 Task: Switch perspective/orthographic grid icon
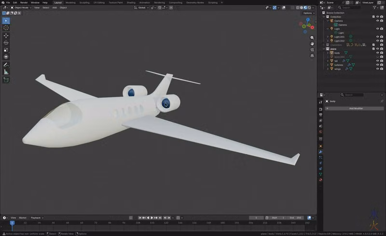tap(312, 56)
